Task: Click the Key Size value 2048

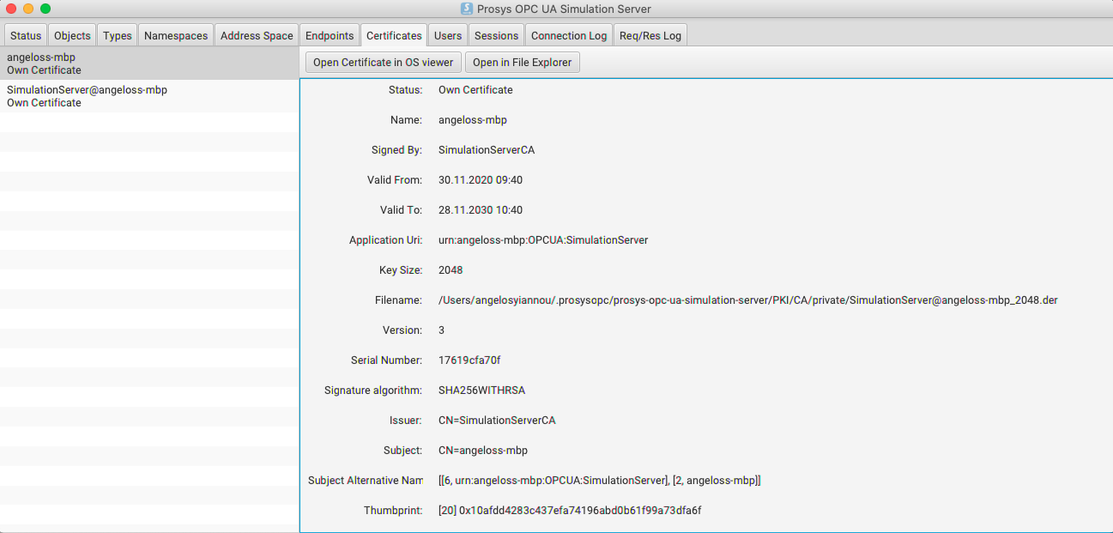Action: pyautogui.click(x=451, y=270)
